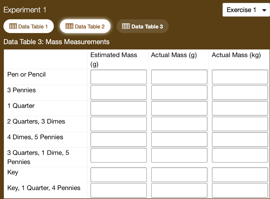Click the Estimated Mass field for 2 Quarters, 3 Dimes
This screenshot has width=270, height=199.
118,124
